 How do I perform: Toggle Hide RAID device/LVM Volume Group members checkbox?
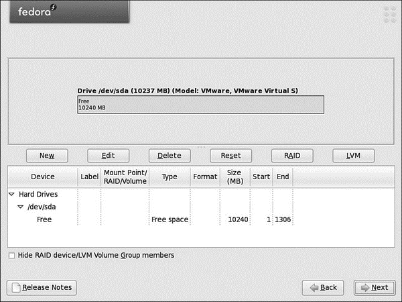tap(11, 256)
